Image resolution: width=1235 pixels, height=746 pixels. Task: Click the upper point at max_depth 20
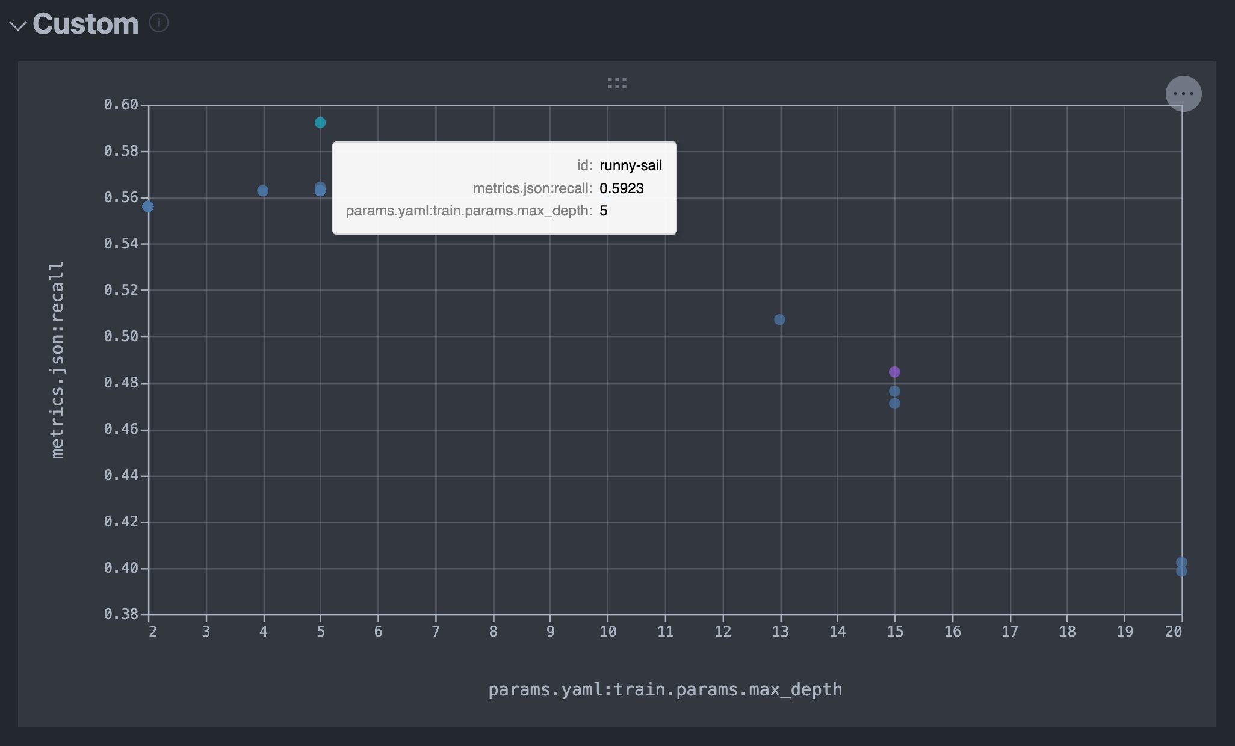point(1181,561)
